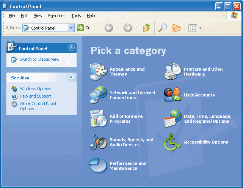The height and width of the screenshot is (188, 243).
Task: Open the User Accounts icon
Action: (x=172, y=95)
